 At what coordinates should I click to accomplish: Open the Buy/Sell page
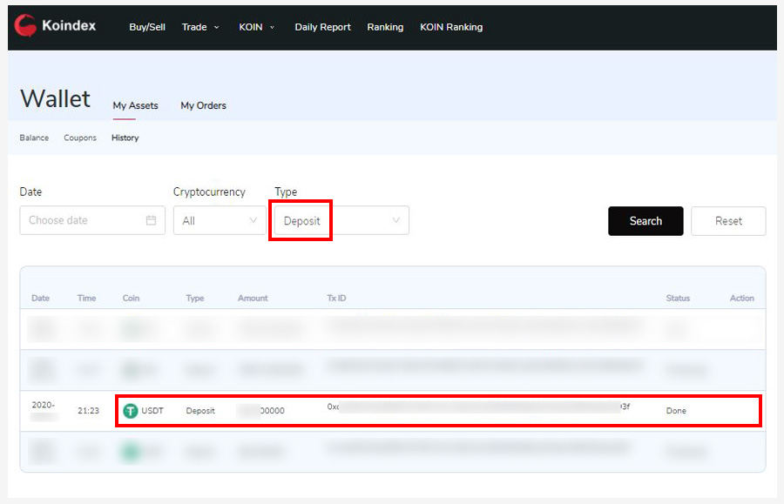pos(147,27)
